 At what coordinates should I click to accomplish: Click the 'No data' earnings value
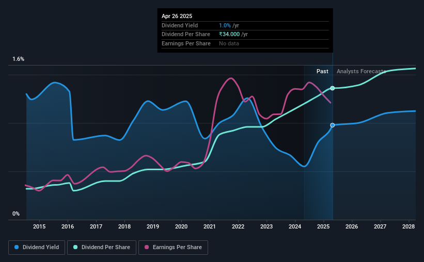tap(229, 43)
